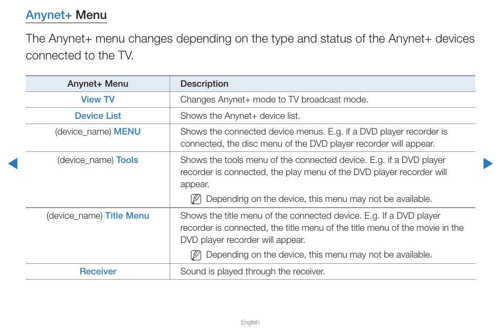This screenshot has width=501, height=328.
Task: Click the Description column header
Action: [204, 84]
